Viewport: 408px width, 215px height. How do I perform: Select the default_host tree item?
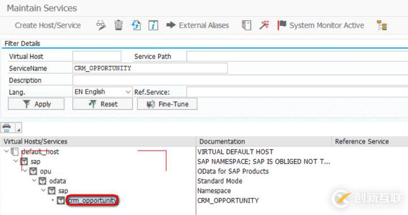(40, 152)
